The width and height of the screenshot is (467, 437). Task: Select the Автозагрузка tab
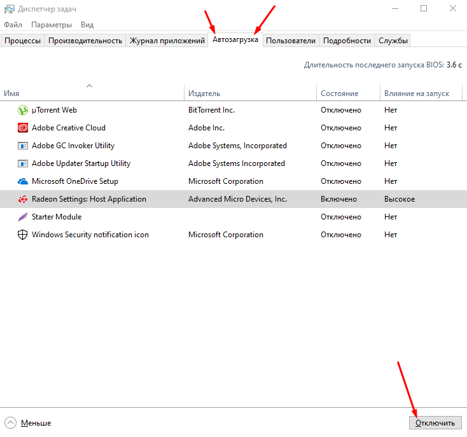pyautogui.click(x=235, y=39)
